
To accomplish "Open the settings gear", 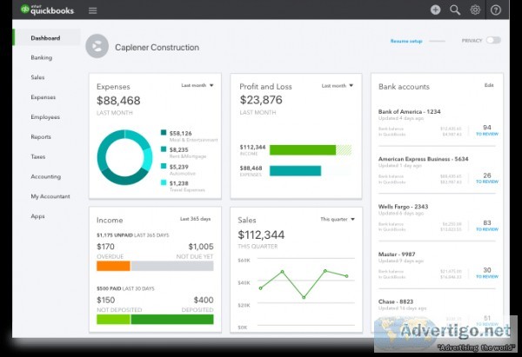I will click(x=475, y=10).
